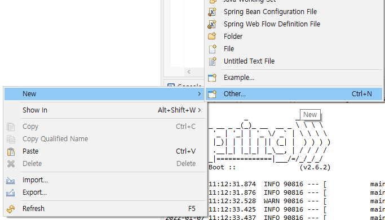Click the Spring Web Flow Definition icon
Viewport: 385px width, 220px height.
(212, 24)
